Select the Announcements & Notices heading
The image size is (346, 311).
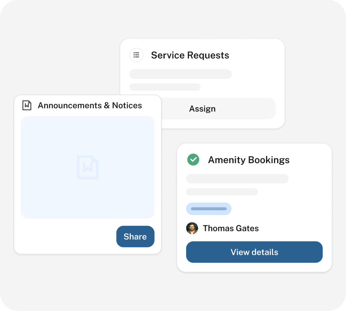click(89, 105)
